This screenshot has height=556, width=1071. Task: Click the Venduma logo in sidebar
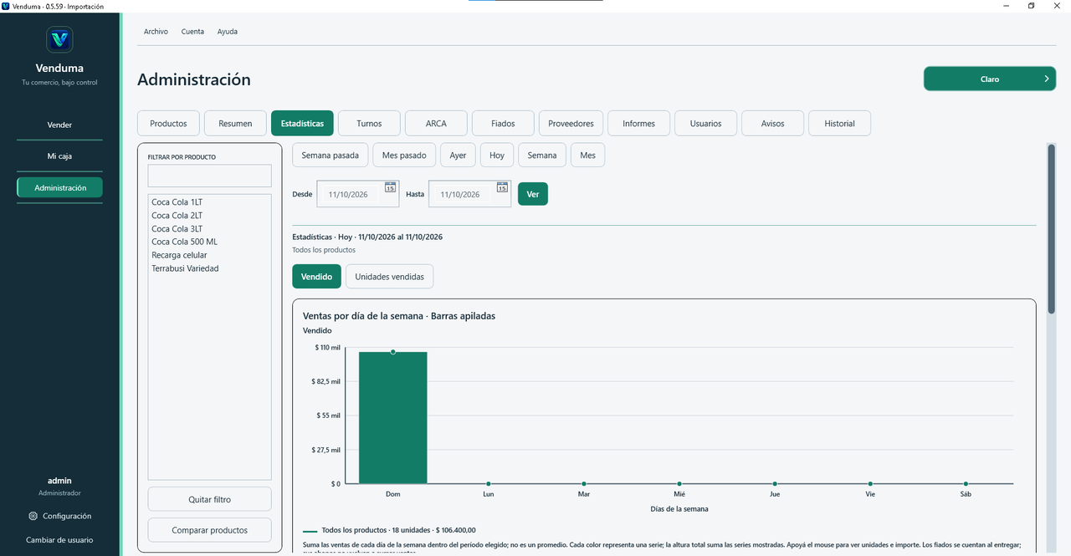59,39
